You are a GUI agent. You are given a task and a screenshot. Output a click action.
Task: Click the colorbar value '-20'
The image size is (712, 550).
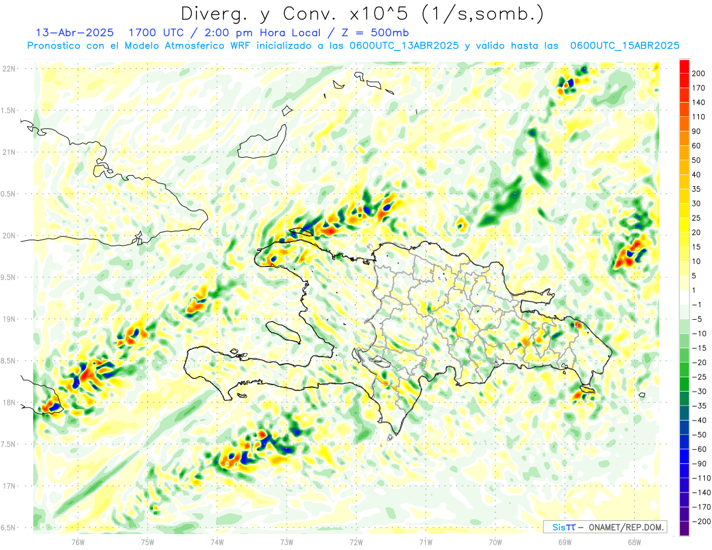700,363
